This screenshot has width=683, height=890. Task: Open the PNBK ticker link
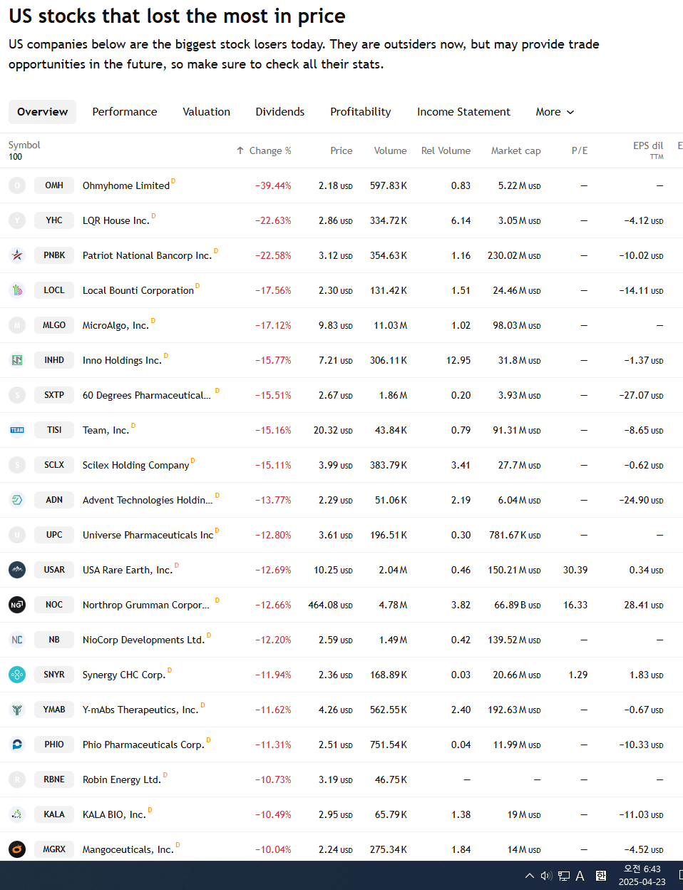coord(54,255)
